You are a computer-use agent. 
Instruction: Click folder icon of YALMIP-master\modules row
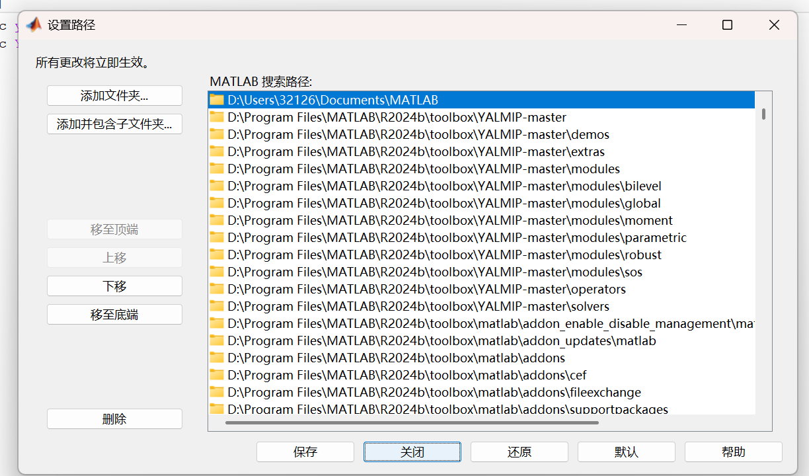point(217,169)
